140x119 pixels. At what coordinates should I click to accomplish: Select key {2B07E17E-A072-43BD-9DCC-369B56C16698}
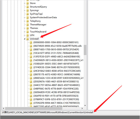57,74
